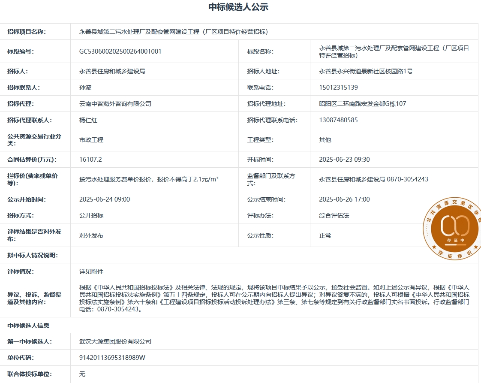The width and height of the screenshot is (481, 383).
Task: Click supervision department phone 0870-3054243 cell
Action: point(374,179)
